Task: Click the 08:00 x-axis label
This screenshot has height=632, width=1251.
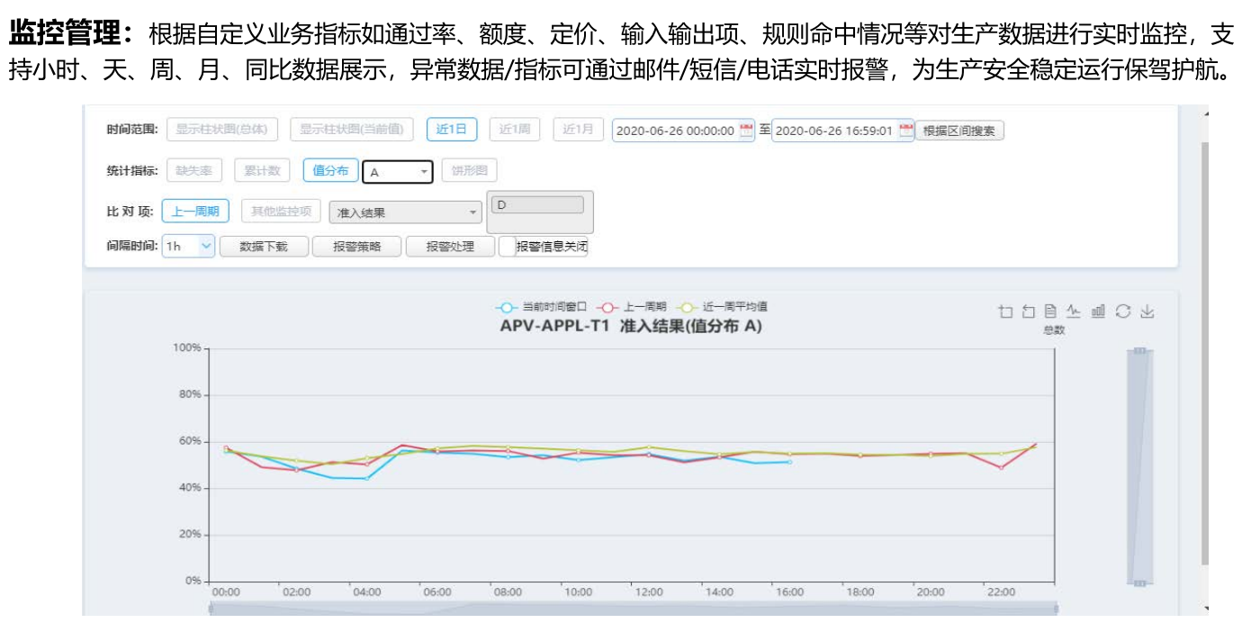Action: (x=508, y=592)
